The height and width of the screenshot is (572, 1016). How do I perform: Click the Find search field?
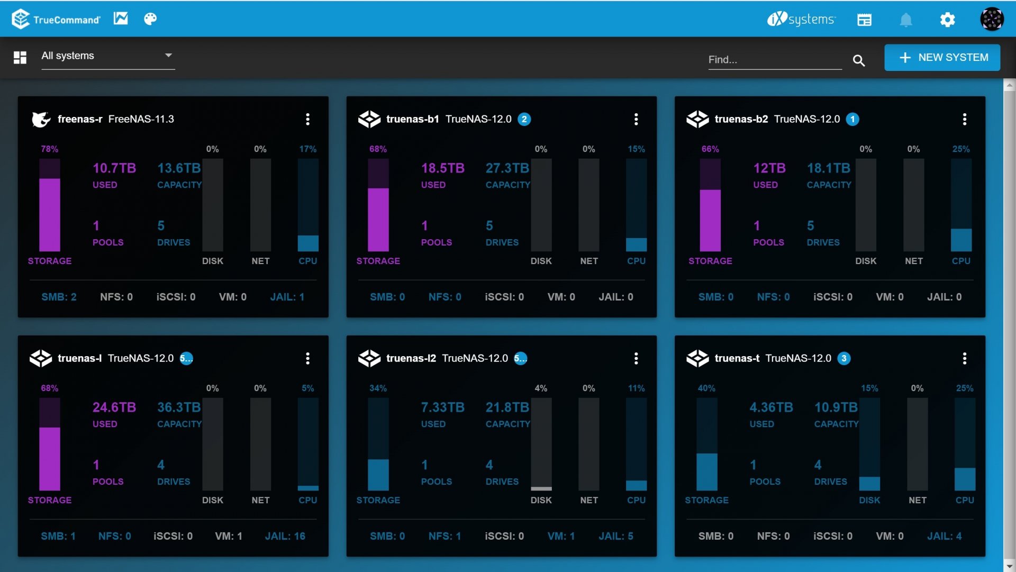(775, 59)
